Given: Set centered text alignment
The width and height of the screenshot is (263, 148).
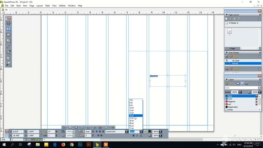Looking at the screenshot, I should [x=100, y=132].
